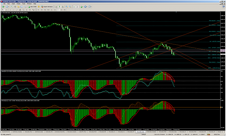The image size is (226, 136).
Task: Open the Periods clock dropdown
Action: pyautogui.click(x=86, y=6)
